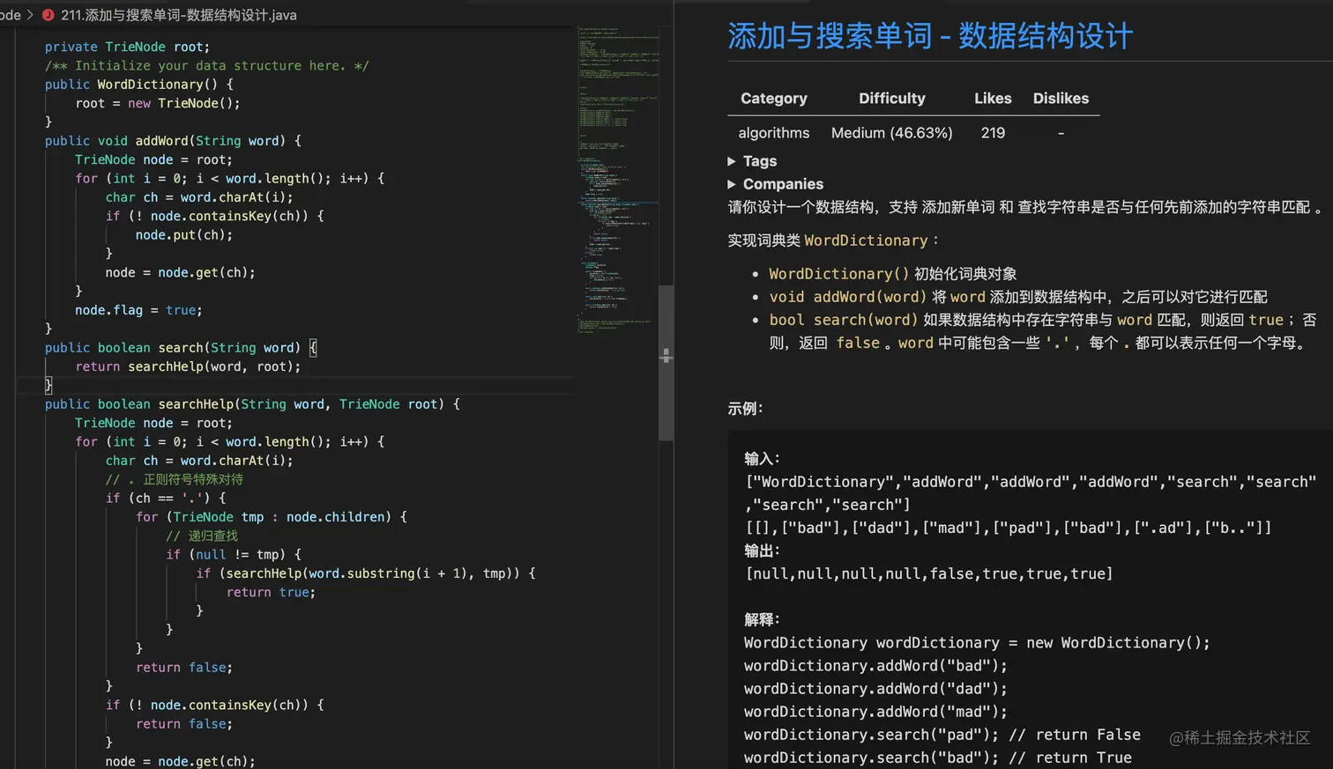
Task: Click the Category column header
Action: pos(774,99)
